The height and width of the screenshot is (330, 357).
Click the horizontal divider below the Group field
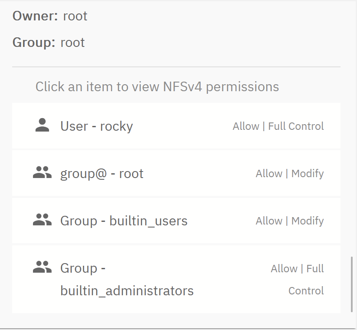[x=176, y=67]
